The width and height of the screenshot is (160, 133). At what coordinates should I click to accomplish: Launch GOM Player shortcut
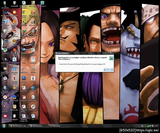(14, 14)
